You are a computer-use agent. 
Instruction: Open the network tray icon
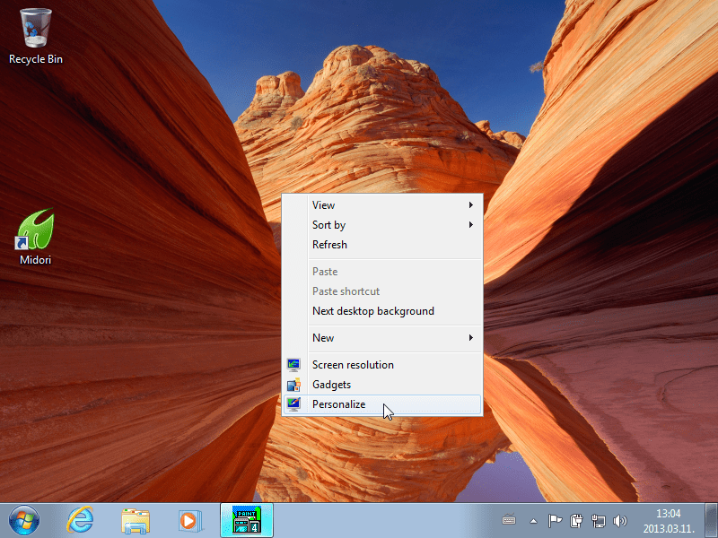tap(598, 521)
